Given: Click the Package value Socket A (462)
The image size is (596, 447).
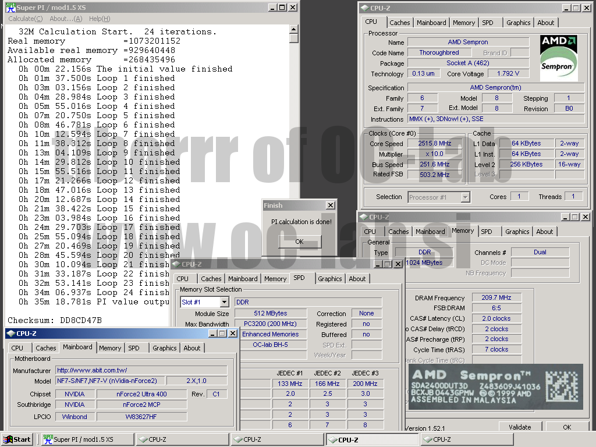Looking at the screenshot, I should coord(468,63).
